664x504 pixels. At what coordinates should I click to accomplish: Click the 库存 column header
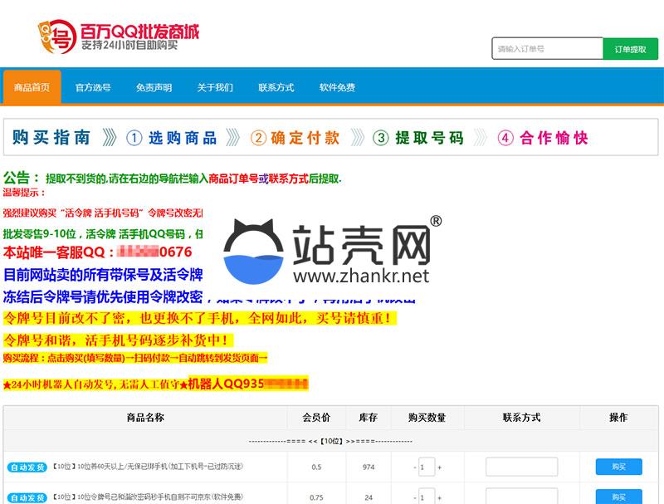point(369,418)
